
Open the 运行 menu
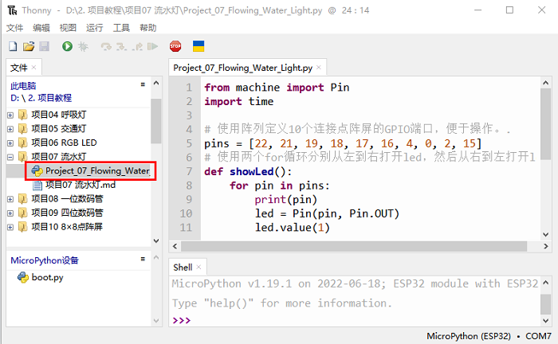[94, 27]
